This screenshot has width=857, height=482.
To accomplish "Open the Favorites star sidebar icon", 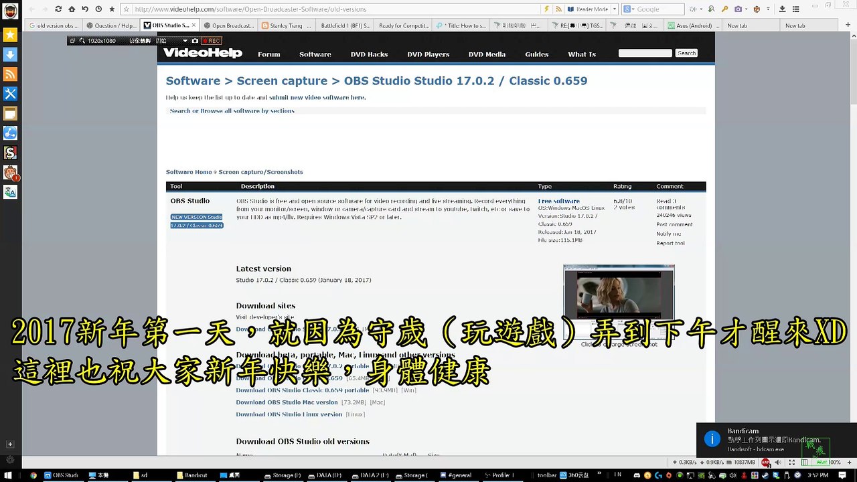I will (10, 35).
